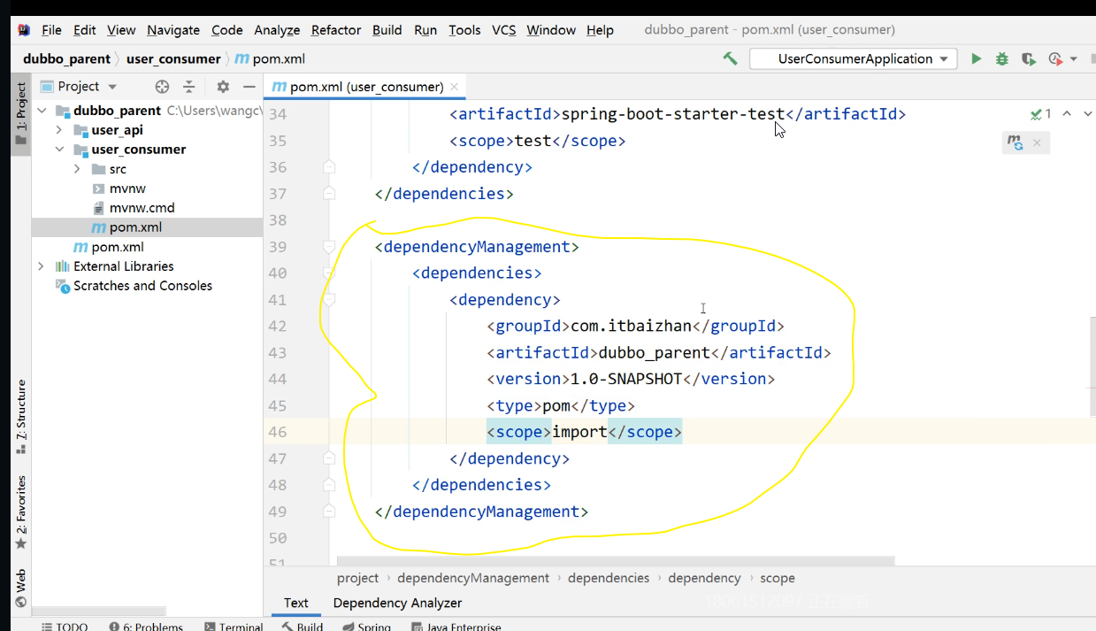Toggle the Web tool window sidebar button
This screenshot has width=1096, height=631.
tap(20, 589)
